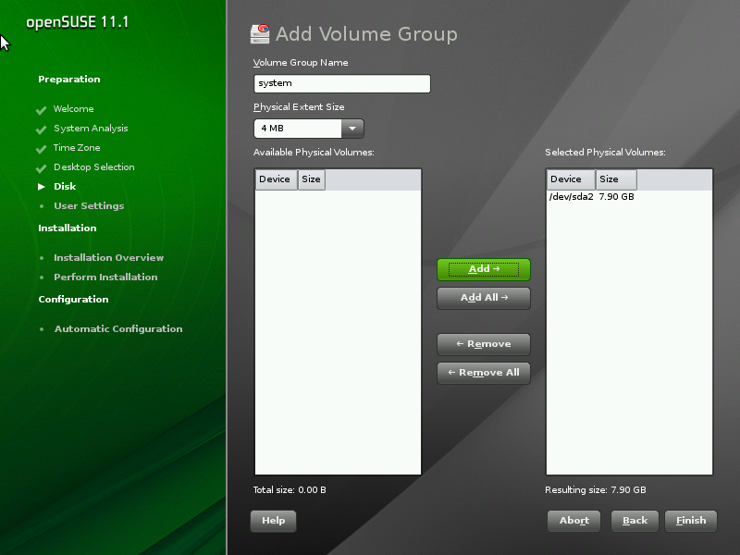Click the Welcome step label
Image resolution: width=740 pixels, height=555 pixels.
(x=74, y=109)
